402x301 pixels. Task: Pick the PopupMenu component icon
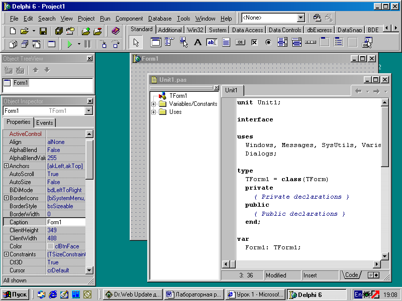183,42
